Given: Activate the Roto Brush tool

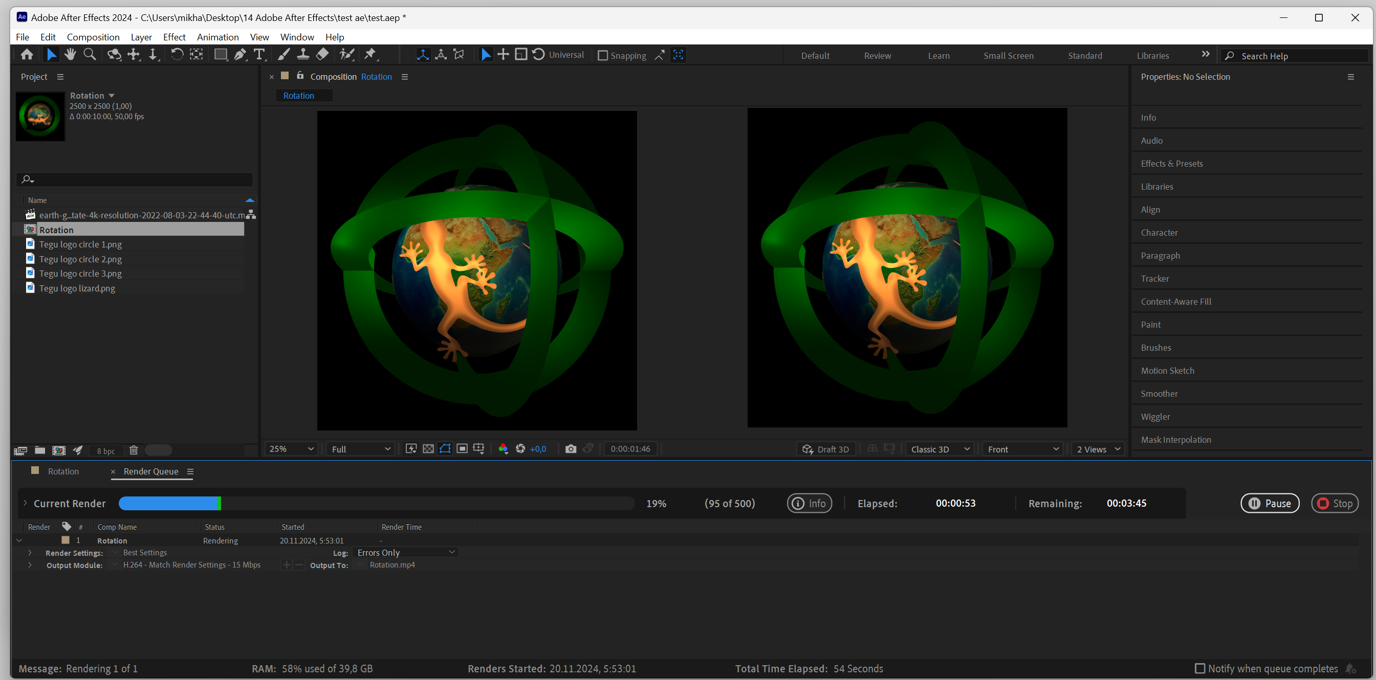Looking at the screenshot, I should 346,54.
